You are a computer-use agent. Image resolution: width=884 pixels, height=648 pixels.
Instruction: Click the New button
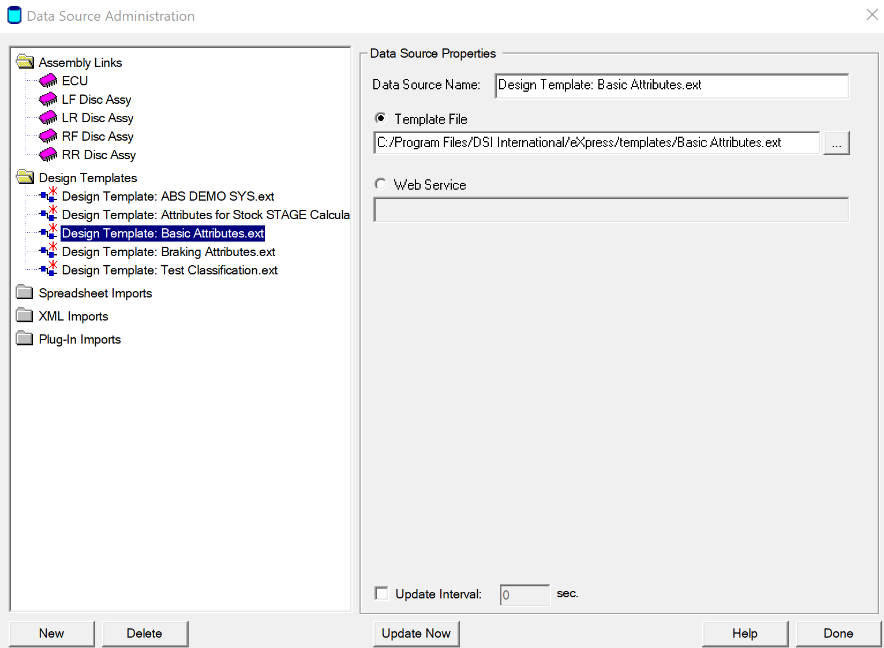point(52,634)
